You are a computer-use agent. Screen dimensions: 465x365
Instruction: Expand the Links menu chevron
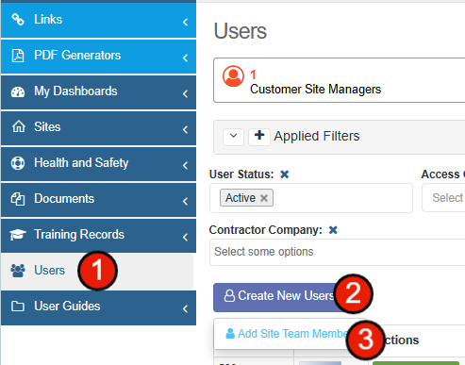tap(185, 22)
